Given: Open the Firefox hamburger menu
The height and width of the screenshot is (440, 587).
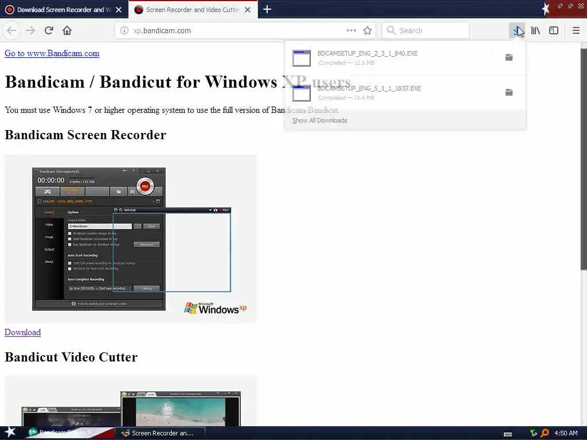Looking at the screenshot, I should coord(576,30).
